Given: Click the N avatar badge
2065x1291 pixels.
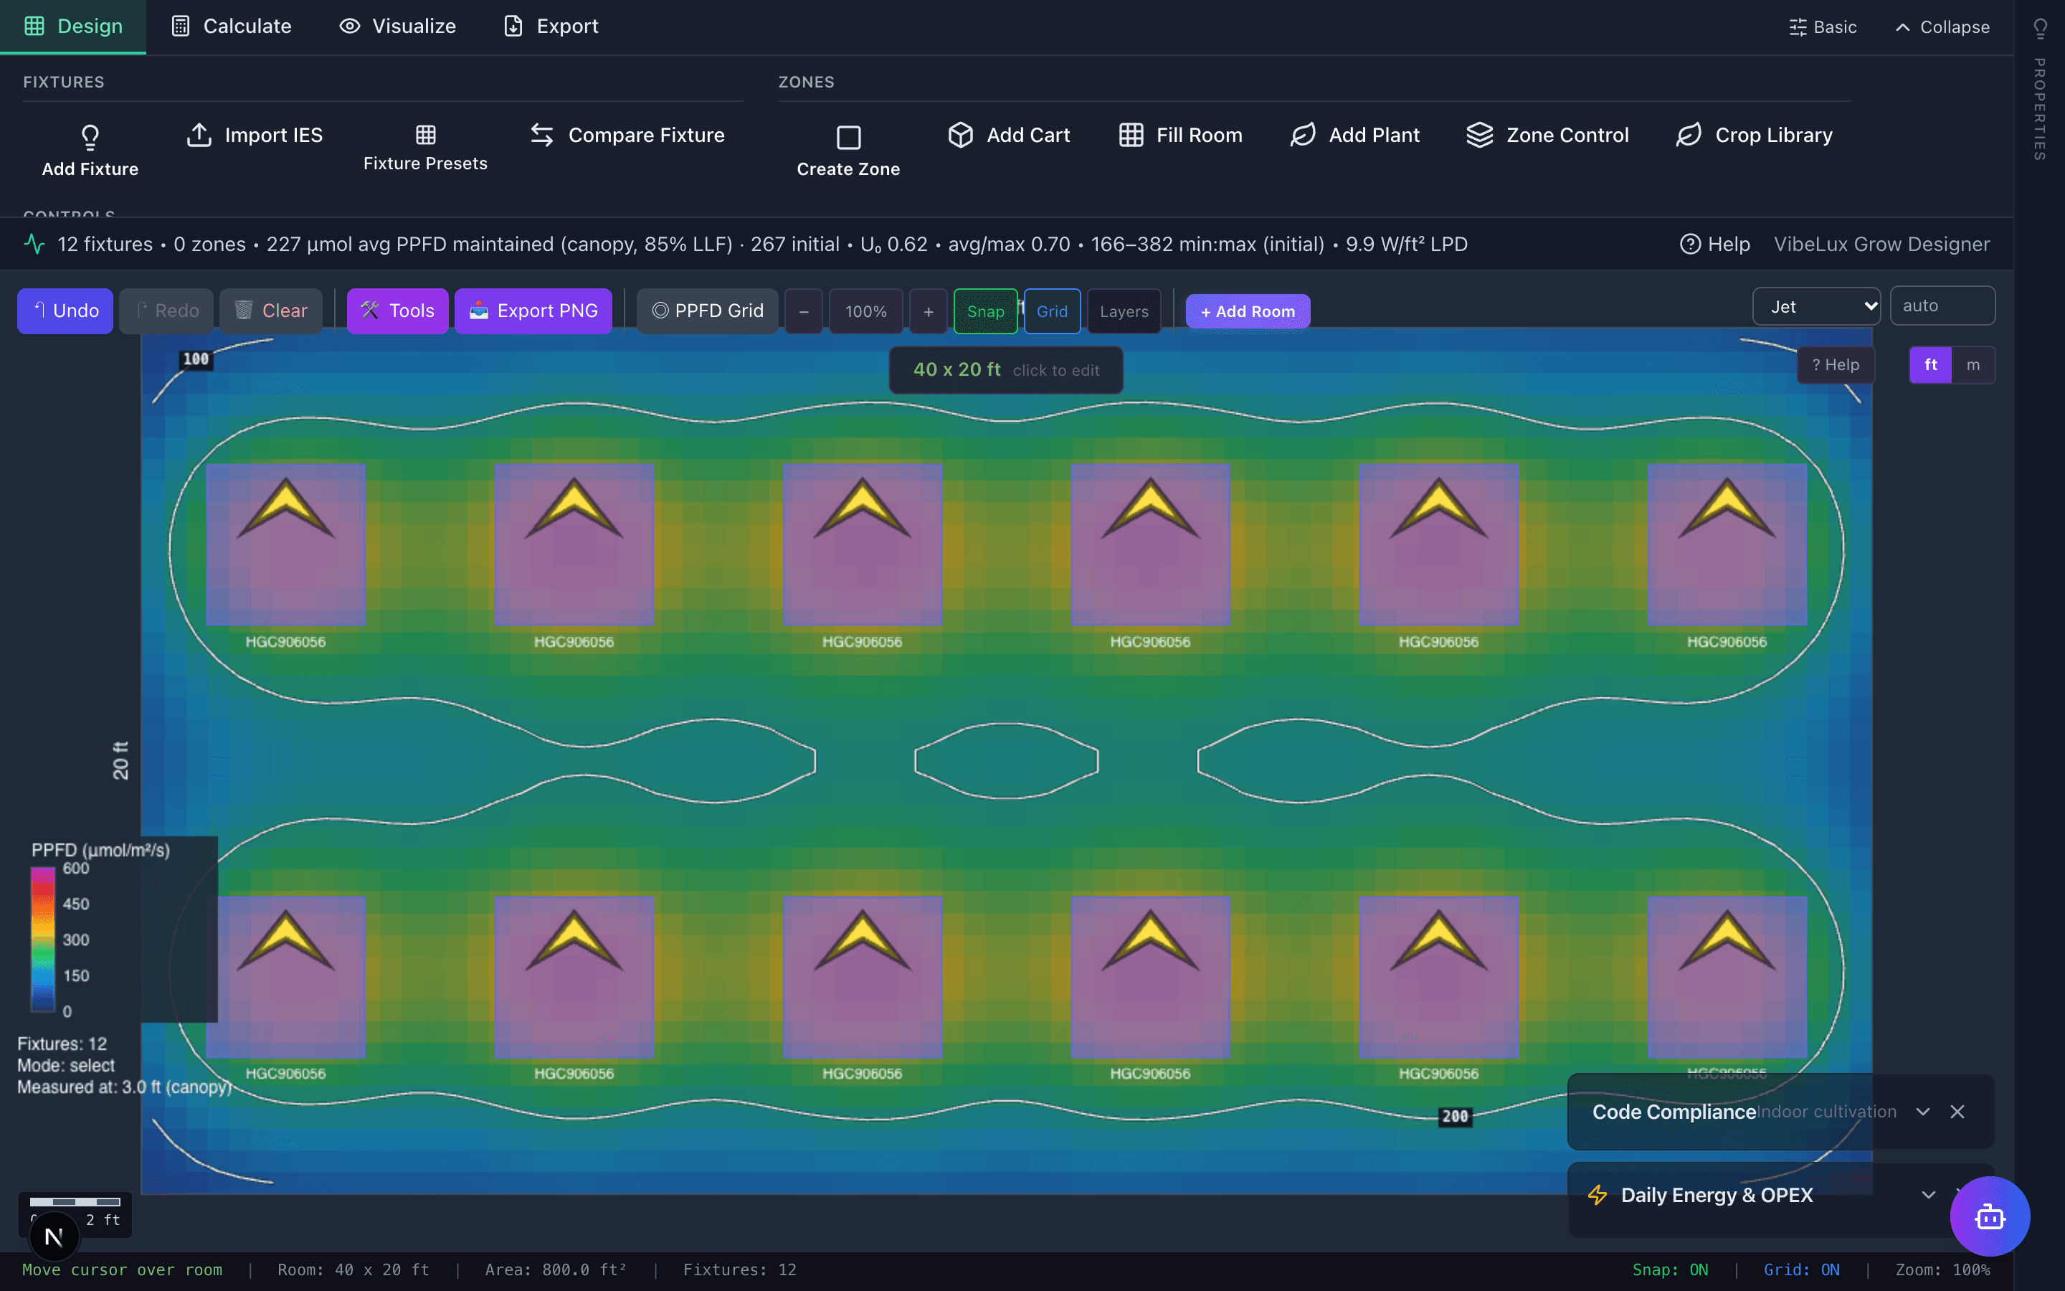Looking at the screenshot, I should (x=54, y=1236).
